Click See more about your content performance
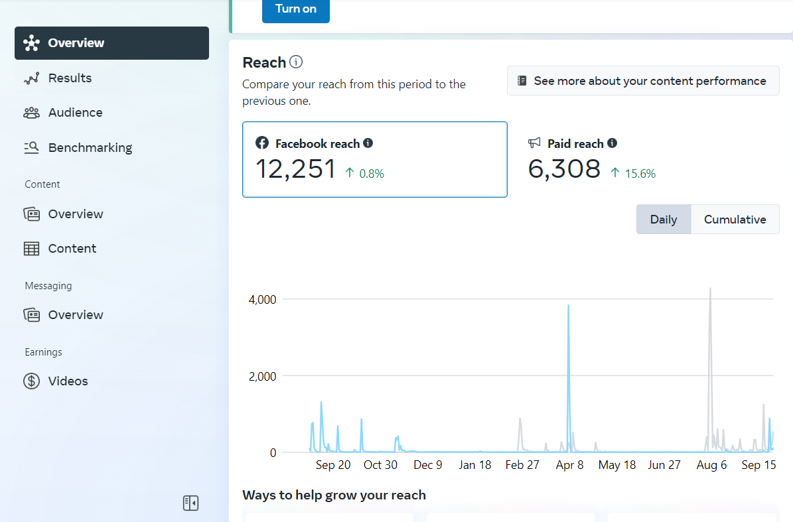The height and width of the screenshot is (522, 793). point(642,81)
